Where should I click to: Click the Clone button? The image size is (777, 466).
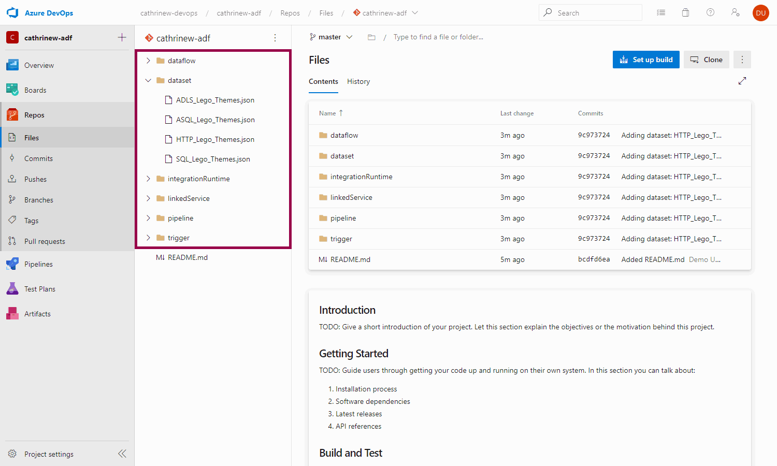706,60
